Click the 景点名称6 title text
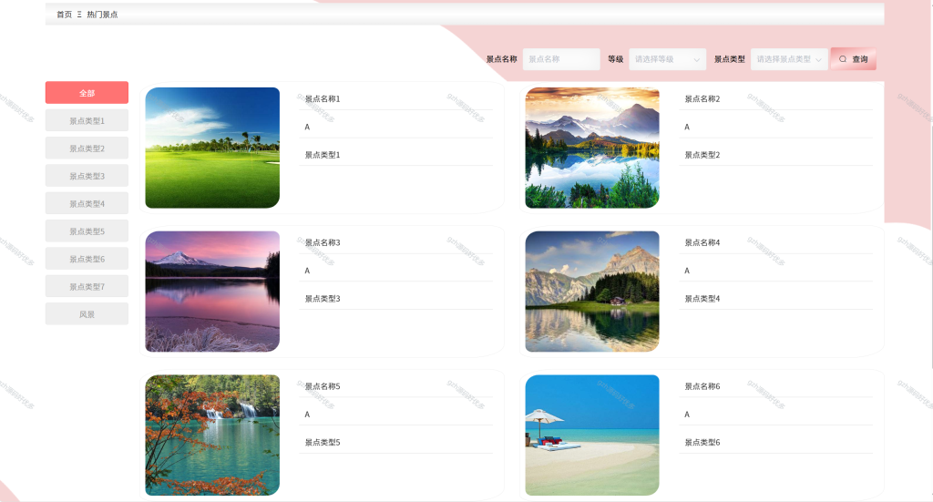Viewport: 933px width, 502px height. pos(702,386)
